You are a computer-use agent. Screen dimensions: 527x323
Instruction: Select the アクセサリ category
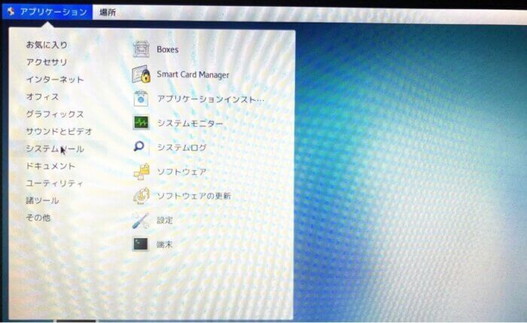pos(47,62)
